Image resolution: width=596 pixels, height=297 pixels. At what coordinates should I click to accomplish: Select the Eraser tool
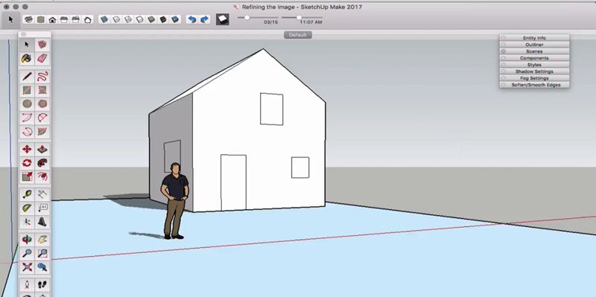pyautogui.click(x=42, y=59)
